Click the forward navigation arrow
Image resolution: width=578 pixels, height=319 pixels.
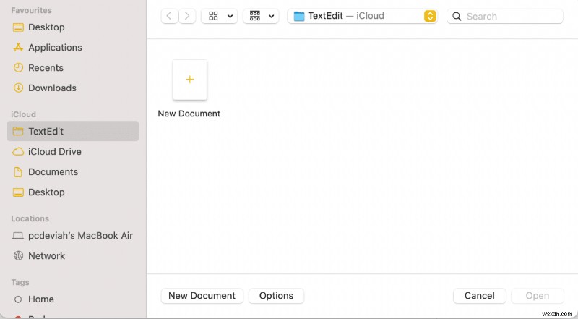[x=187, y=16]
